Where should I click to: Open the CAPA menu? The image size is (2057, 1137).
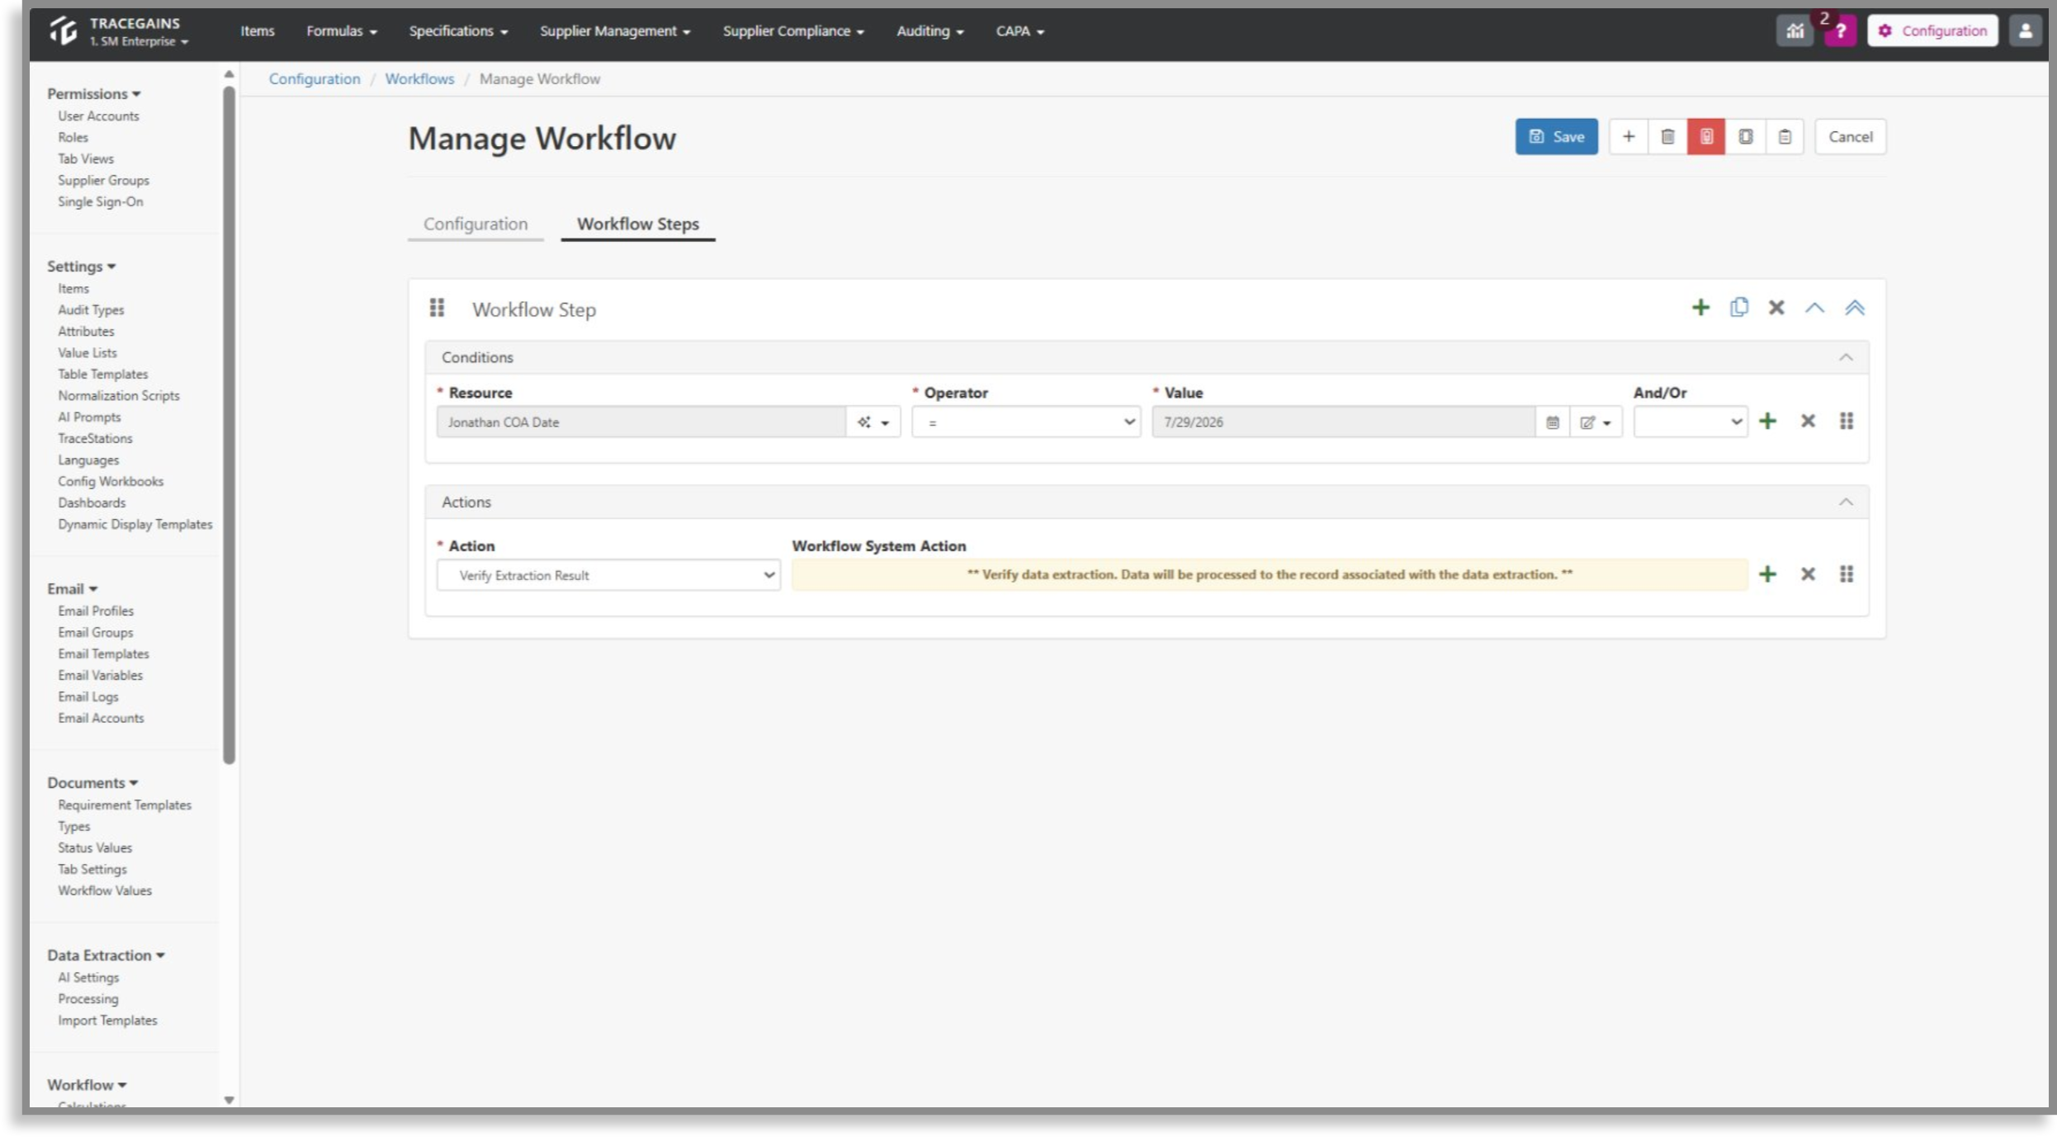(1019, 31)
